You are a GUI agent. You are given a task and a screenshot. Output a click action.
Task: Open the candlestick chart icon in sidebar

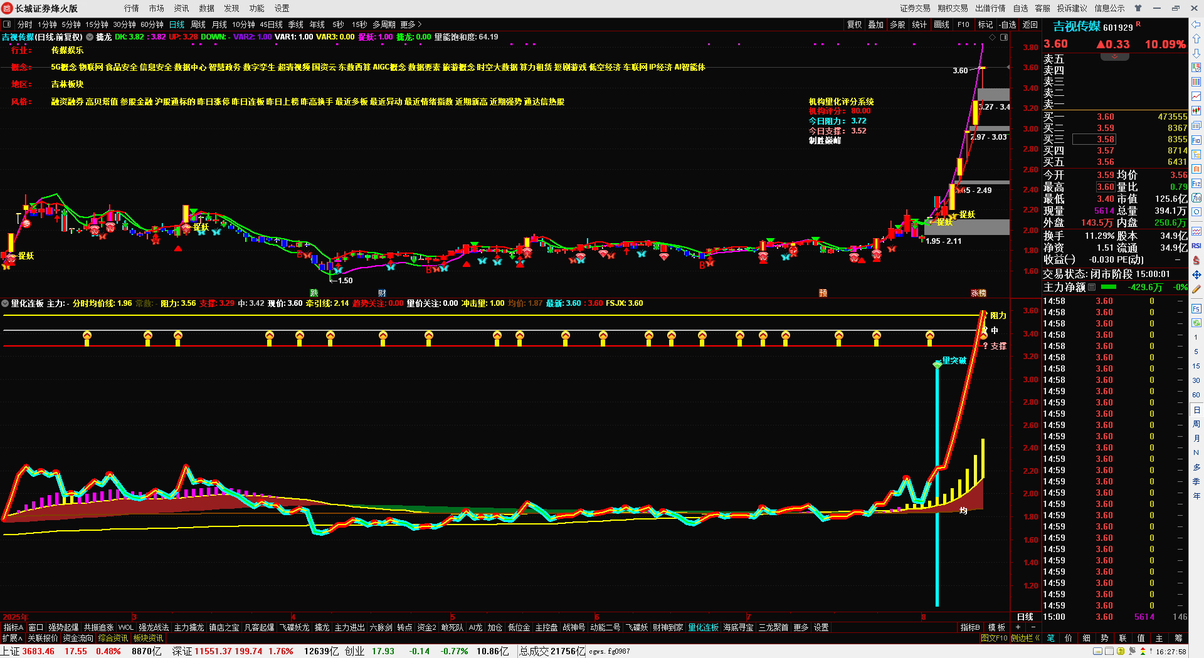tap(1196, 110)
